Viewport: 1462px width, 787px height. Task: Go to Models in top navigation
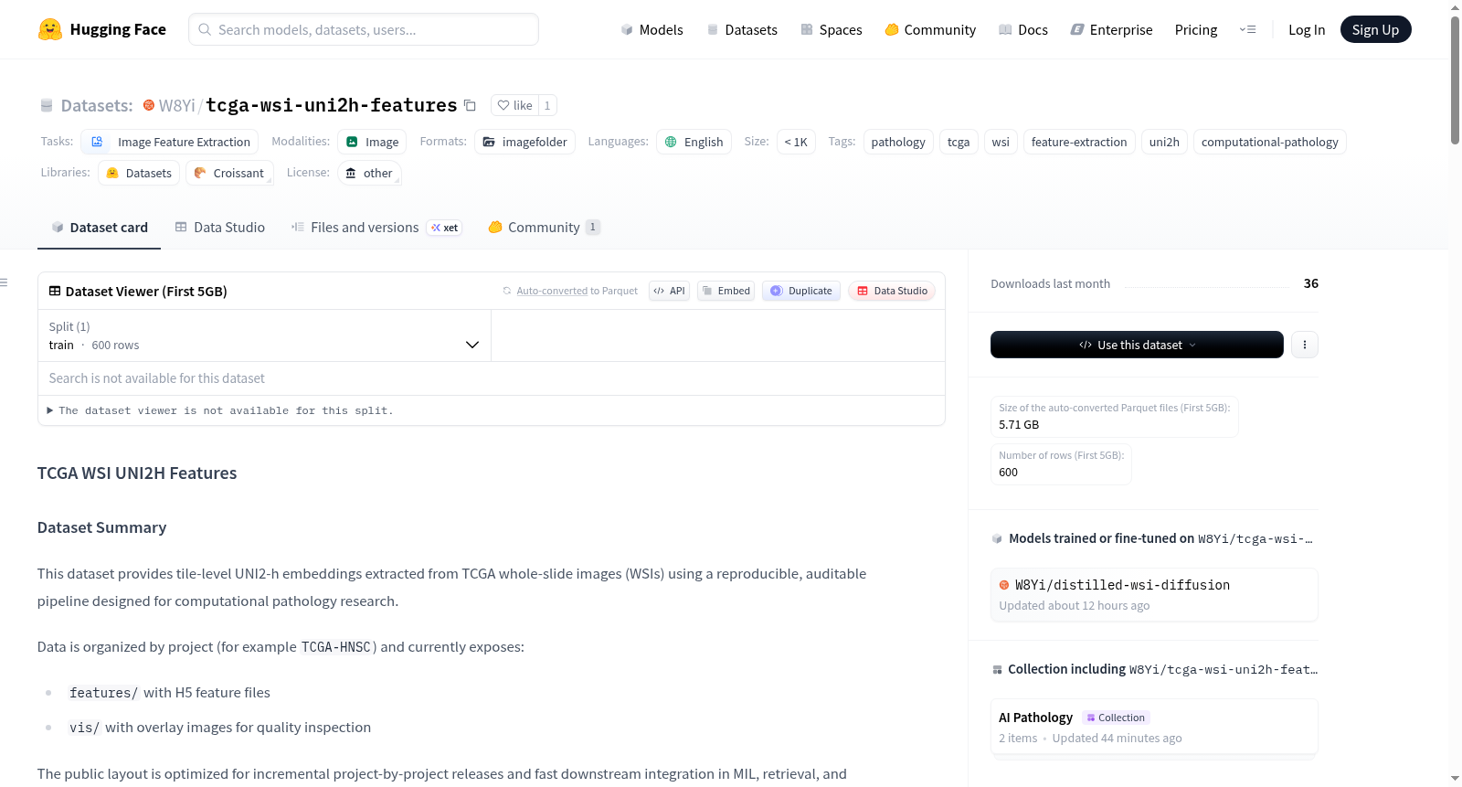[x=652, y=29]
